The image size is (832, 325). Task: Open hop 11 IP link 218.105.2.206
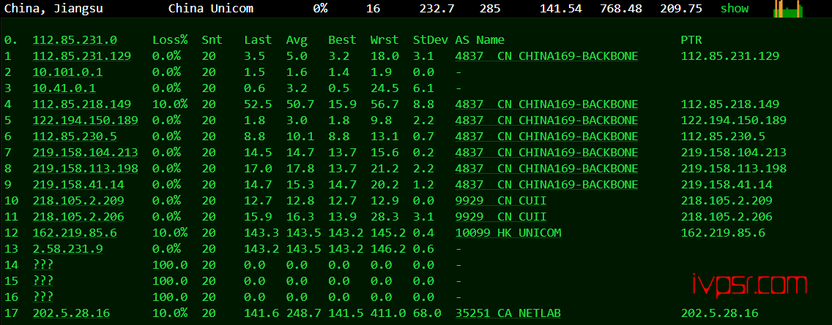[x=78, y=216]
